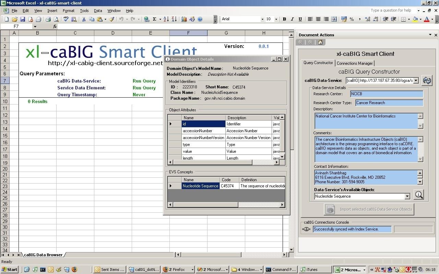This screenshot has width=439, height=274.
Task: Click the Merge and Center icon
Action: point(334,19)
